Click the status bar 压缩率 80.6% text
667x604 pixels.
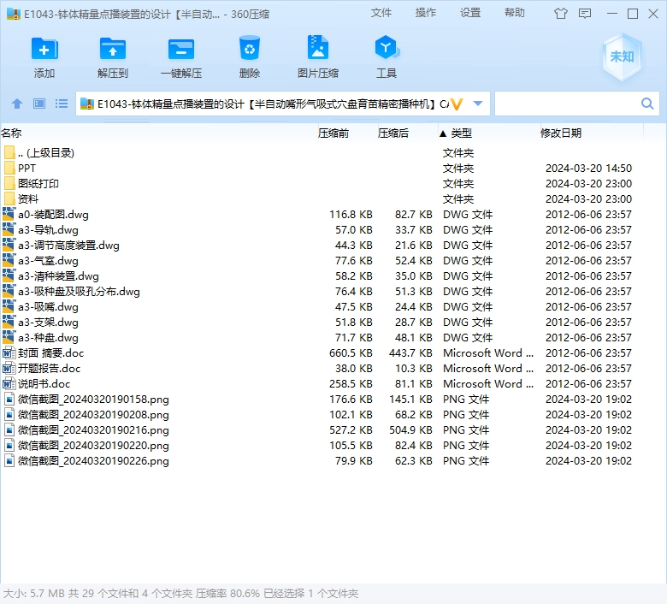point(227,594)
